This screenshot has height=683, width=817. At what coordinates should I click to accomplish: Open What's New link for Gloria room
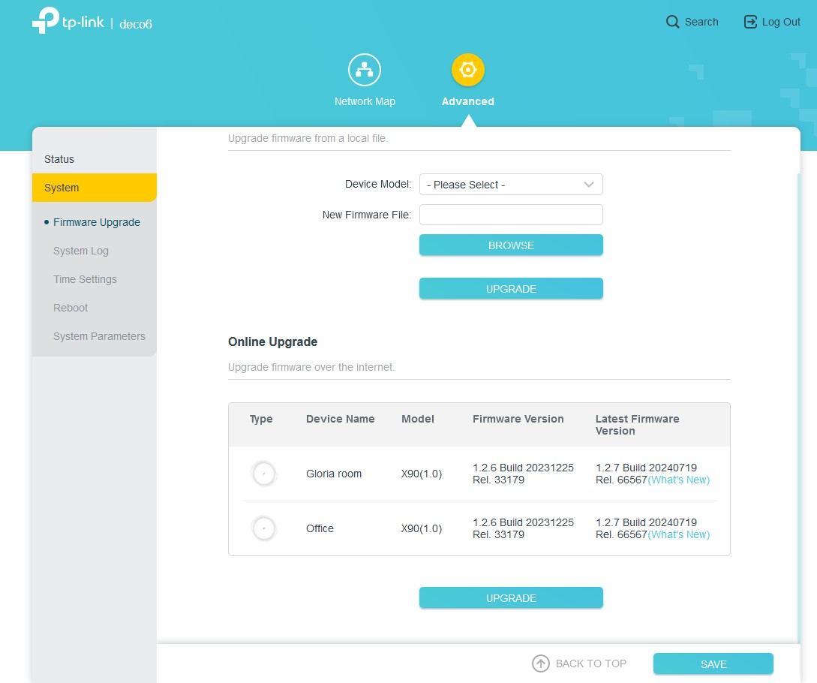[679, 480]
